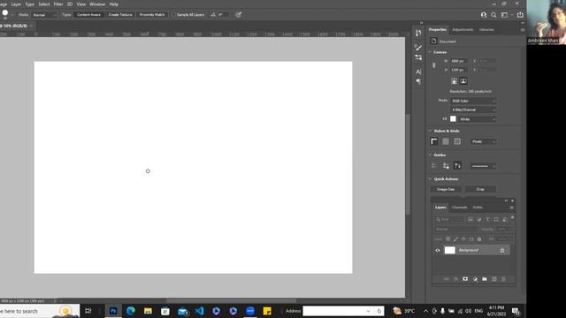Image resolution: width=566 pixels, height=318 pixels.
Task: Toggle the lock guides icon
Action: pyautogui.click(x=446, y=166)
